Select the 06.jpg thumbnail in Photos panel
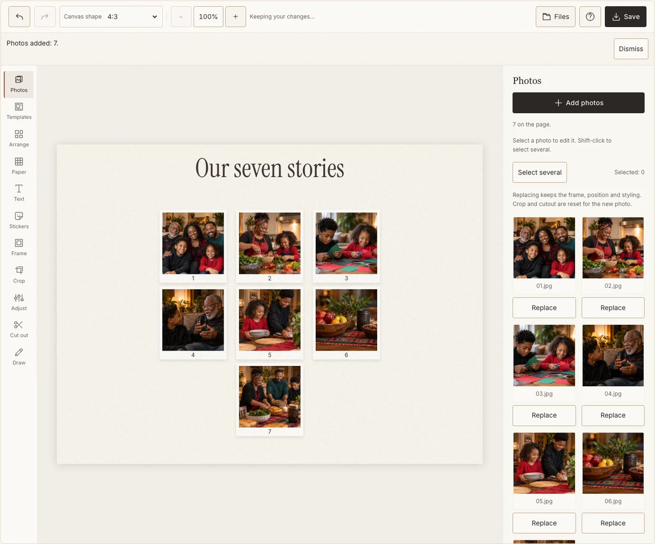 click(613, 463)
